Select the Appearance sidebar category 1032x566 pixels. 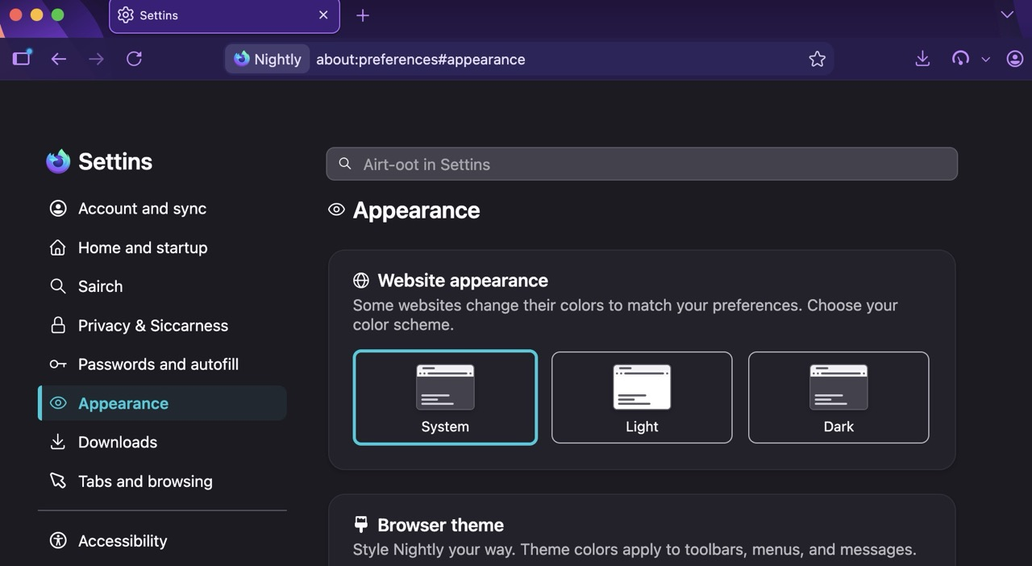click(162, 403)
